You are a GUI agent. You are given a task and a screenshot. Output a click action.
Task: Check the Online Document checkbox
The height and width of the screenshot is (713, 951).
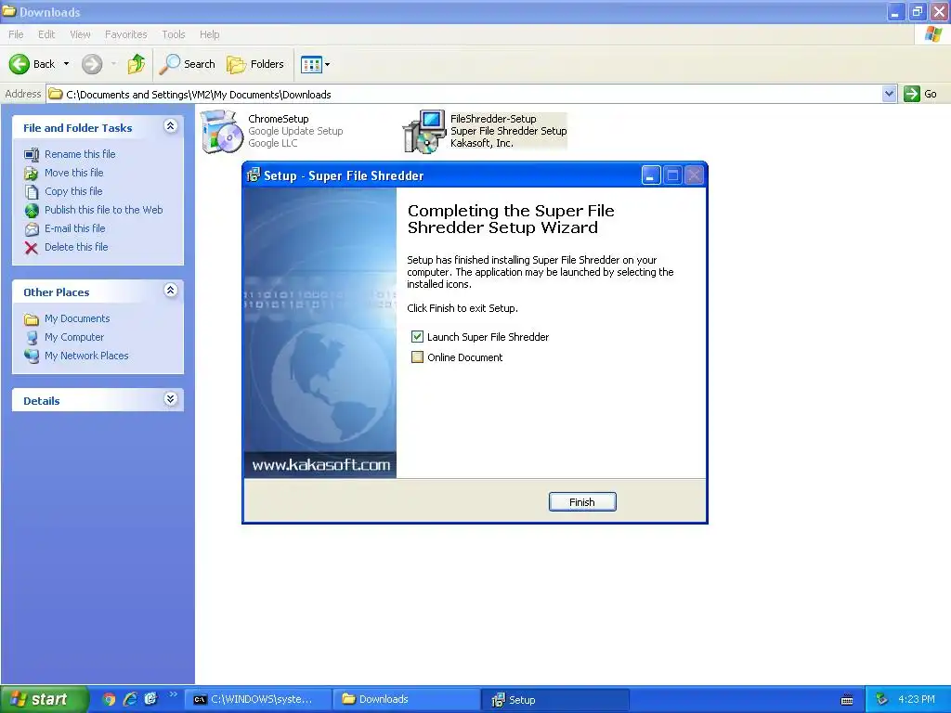click(417, 357)
